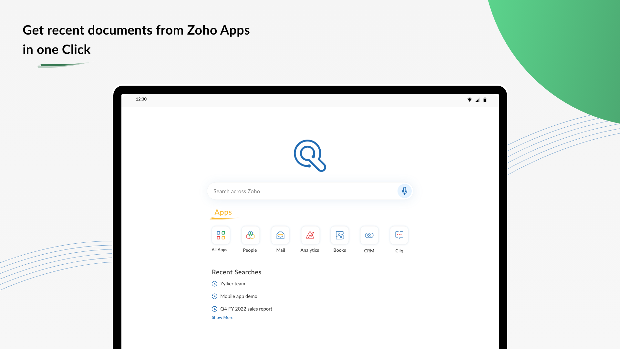Click the history icon beside Zylker team

click(214, 284)
